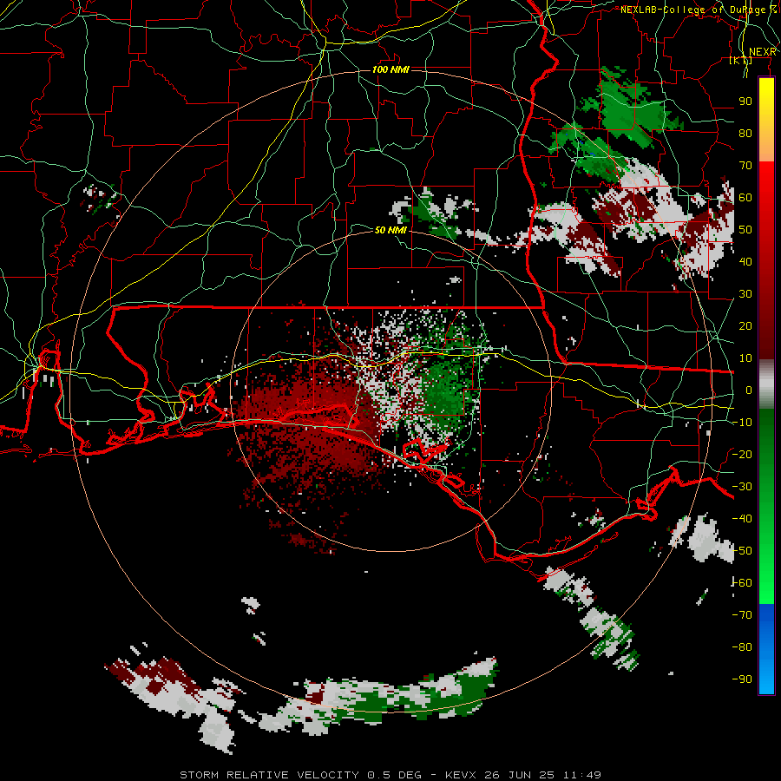Click the -50 knot scale value
This screenshot has width=781, height=781.
(x=742, y=551)
